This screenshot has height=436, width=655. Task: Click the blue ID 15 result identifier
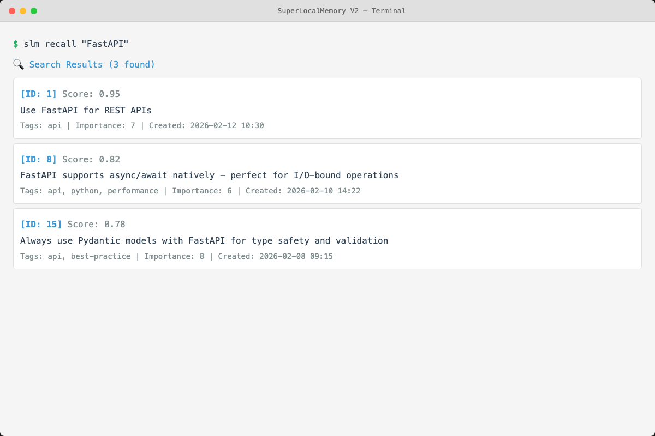[x=40, y=224]
